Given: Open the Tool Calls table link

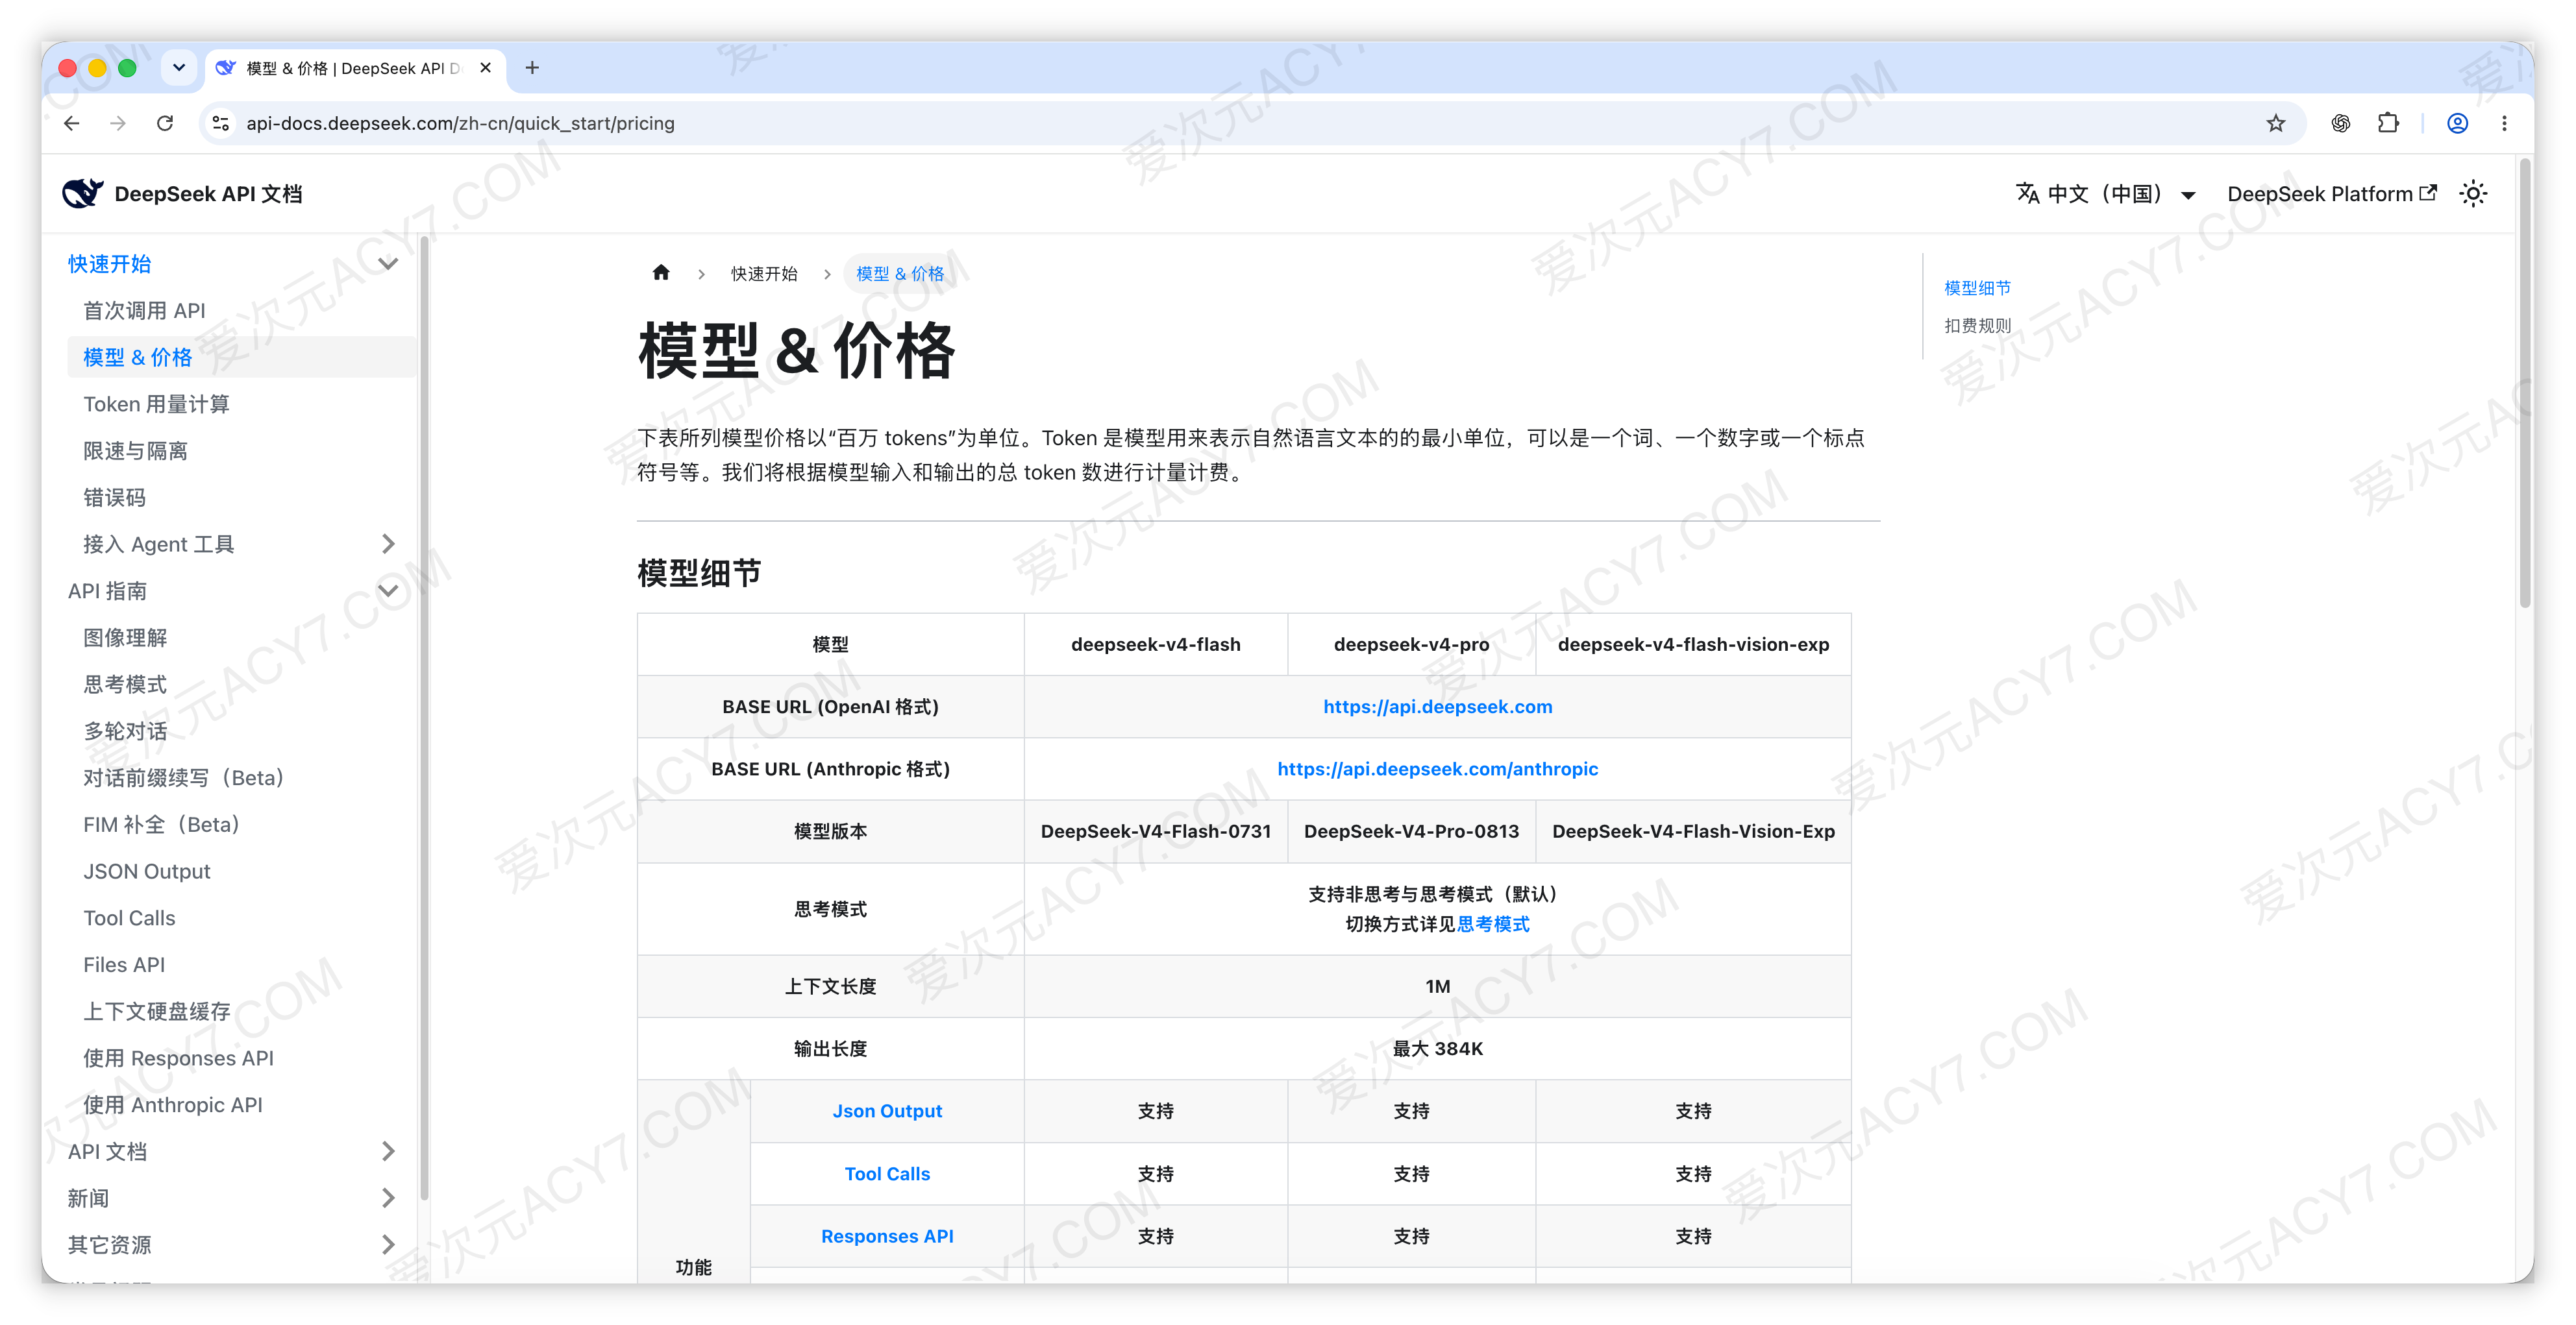Looking at the screenshot, I should pos(887,1174).
